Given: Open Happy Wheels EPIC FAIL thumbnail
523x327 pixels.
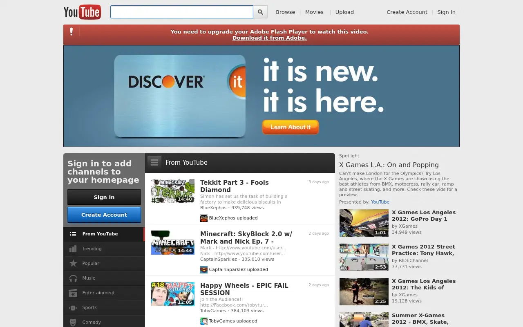Looking at the screenshot, I should 173,294.
